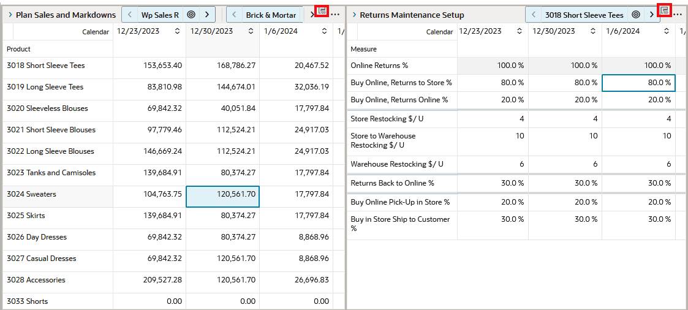
Task: Click Store Restocking $/ U cell for 12/23/2023
Action: pyautogui.click(x=493, y=119)
